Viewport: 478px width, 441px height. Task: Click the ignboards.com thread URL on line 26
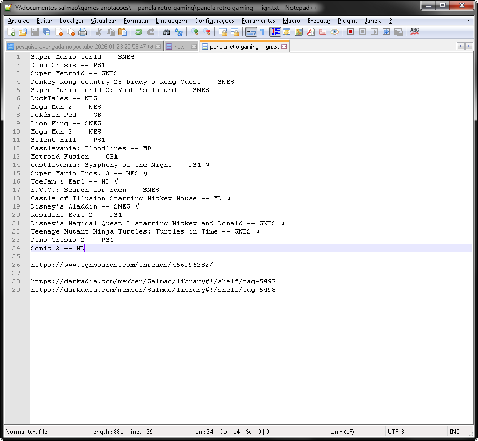click(x=122, y=265)
